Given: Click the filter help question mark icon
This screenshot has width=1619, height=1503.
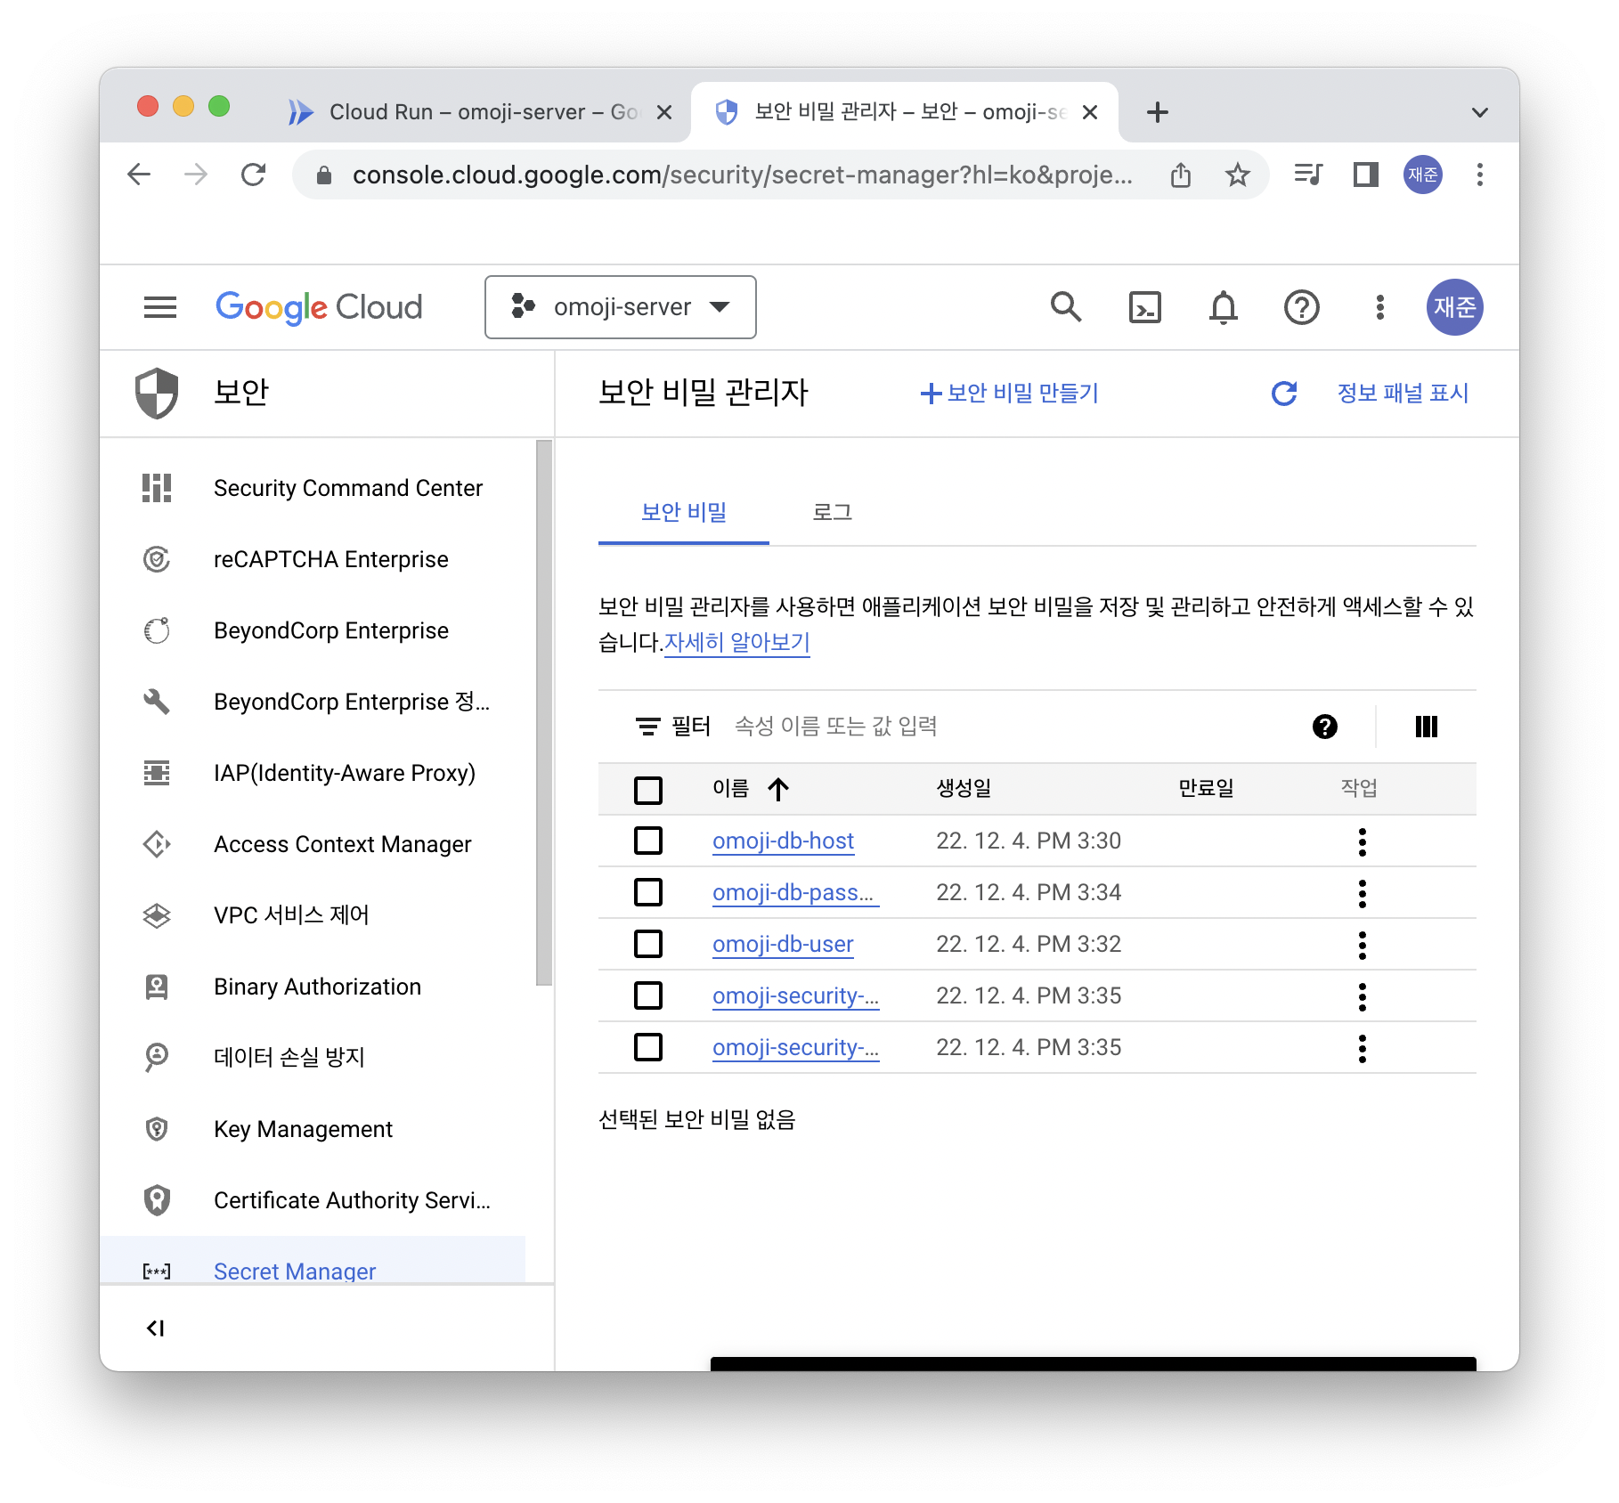Looking at the screenshot, I should 1325,727.
